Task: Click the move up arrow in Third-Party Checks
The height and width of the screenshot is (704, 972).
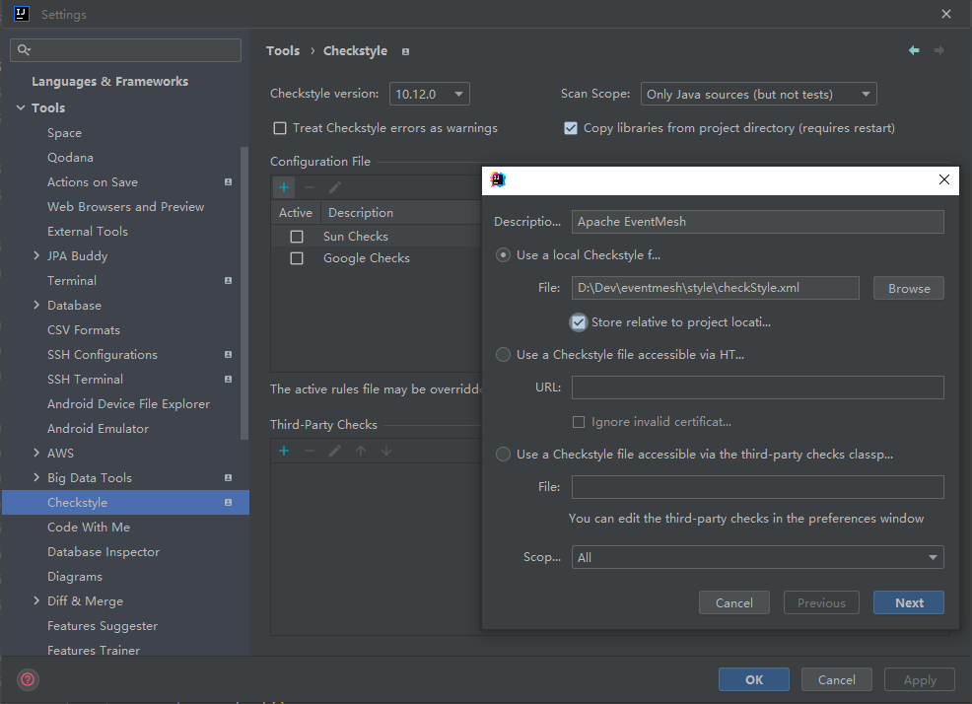Action: click(x=361, y=451)
